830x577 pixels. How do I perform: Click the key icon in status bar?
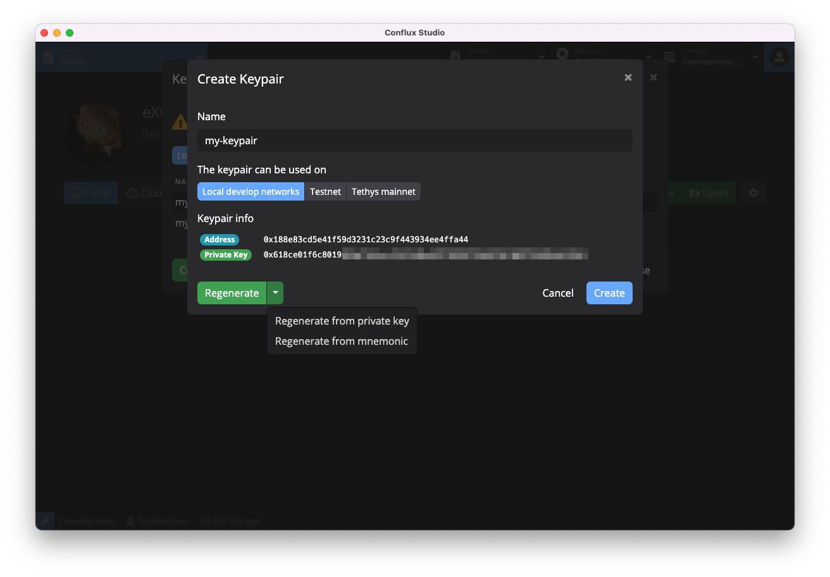tap(45, 521)
